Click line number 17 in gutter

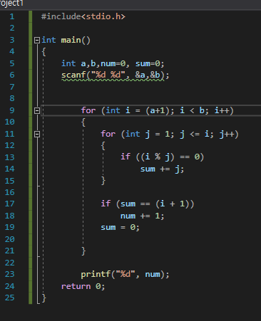click(x=9, y=204)
